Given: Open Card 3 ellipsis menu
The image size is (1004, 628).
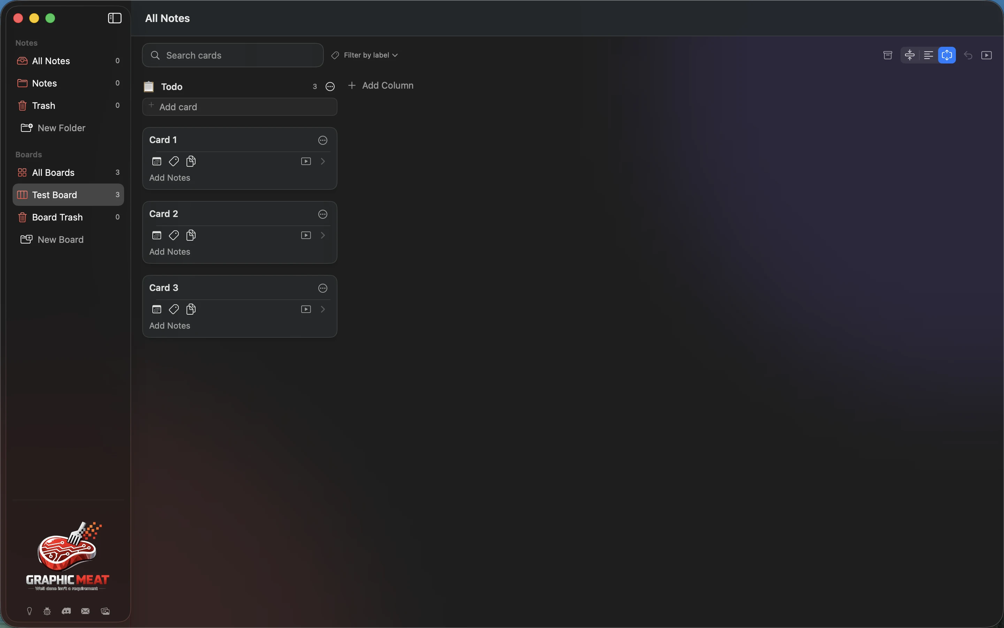Looking at the screenshot, I should pyautogui.click(x=323, y=288).
